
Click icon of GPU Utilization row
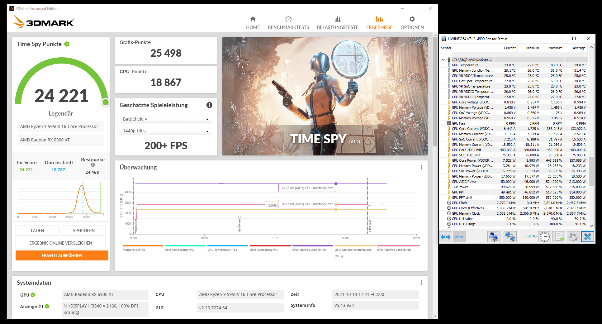pos(449,219)
